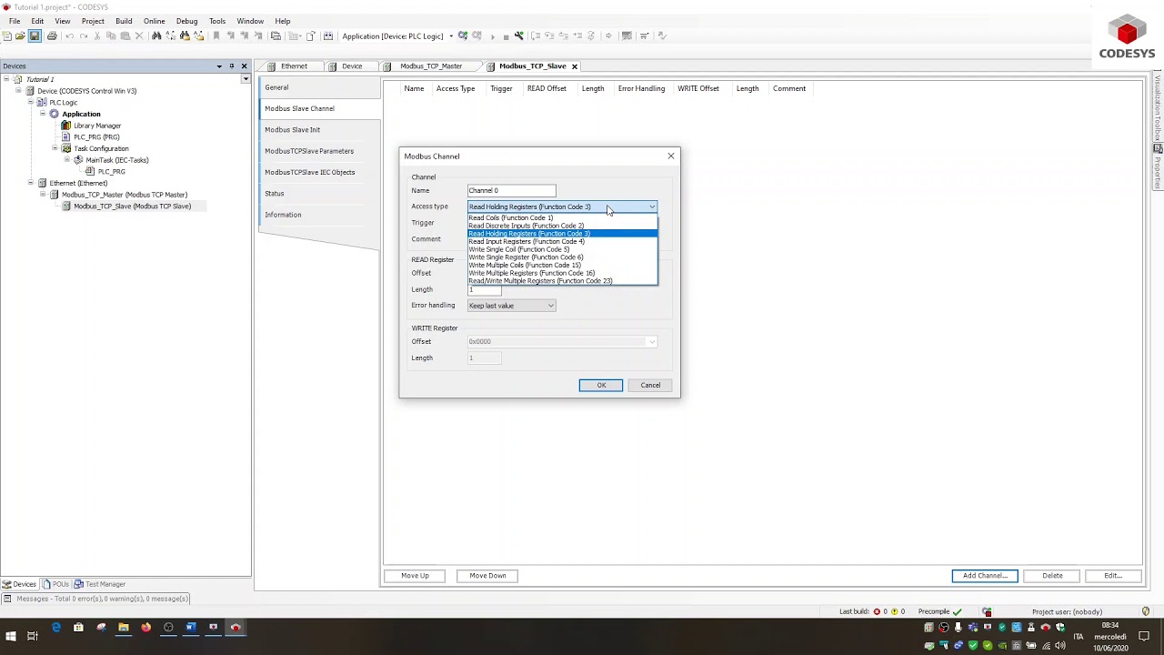Open the Devices panel dropdown arrow
Image resolution: width=1164 pixels, height=655 pixels.
click(219, 65)
